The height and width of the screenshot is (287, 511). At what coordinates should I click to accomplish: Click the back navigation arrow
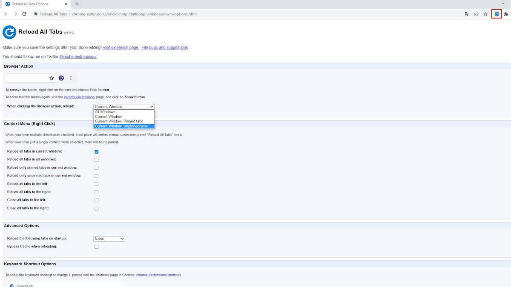[5, 14]
